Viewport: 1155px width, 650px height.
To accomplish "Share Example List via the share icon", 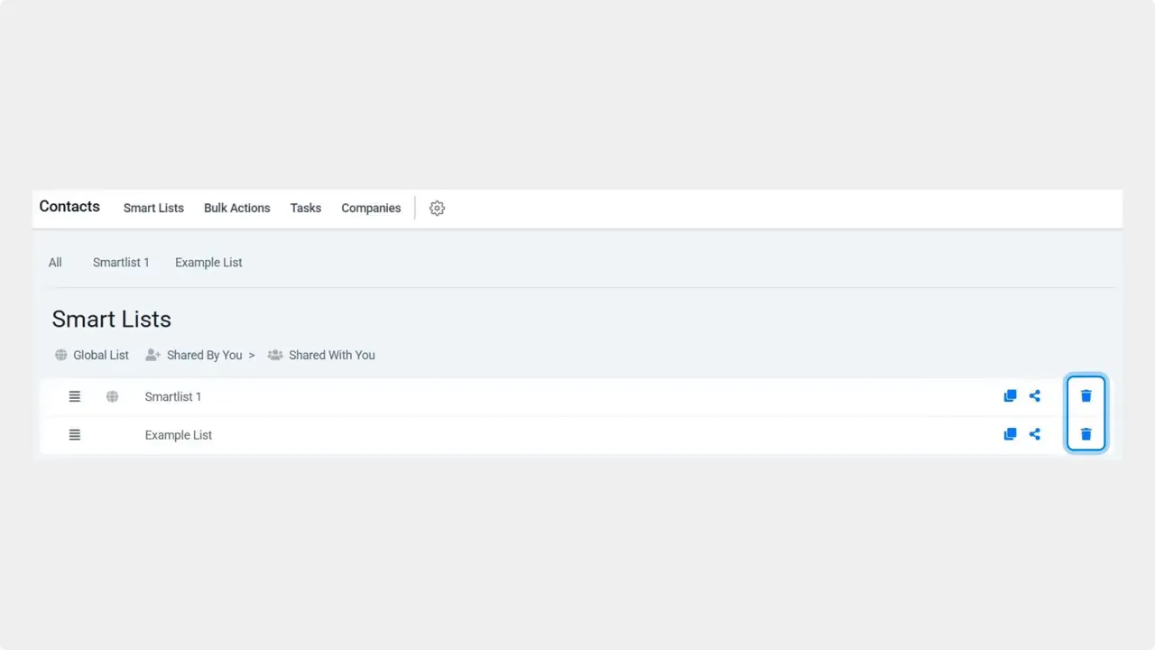I will pos(1035,434).
